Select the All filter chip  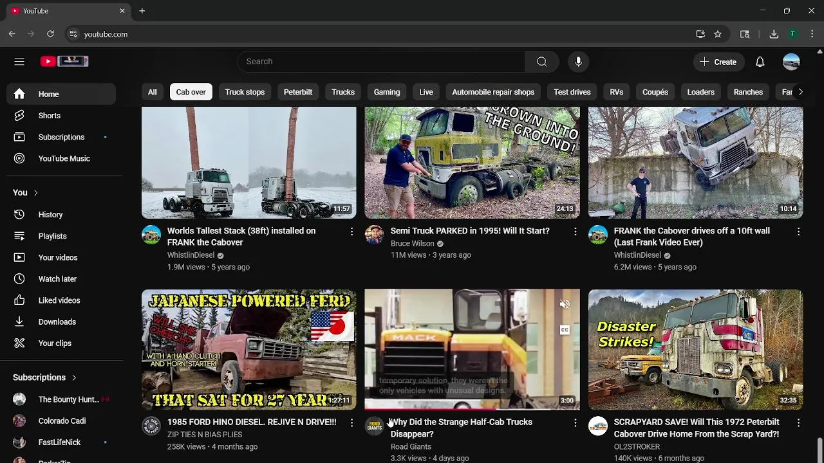pyautogui.click(x=153, y=92)
